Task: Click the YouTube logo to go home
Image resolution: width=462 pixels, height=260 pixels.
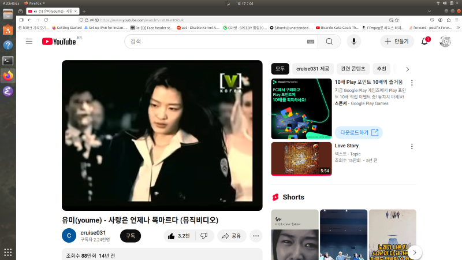Action: (x=59, y=42)
